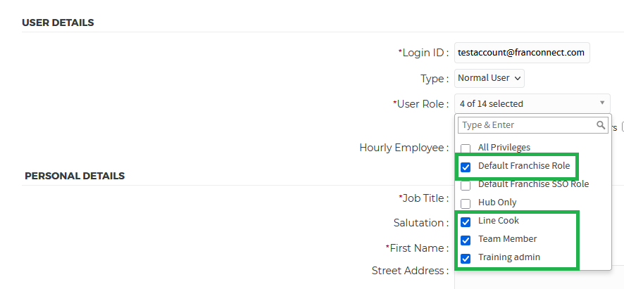The width and height of the screenshot is (624, 289).
Task: Deselect the Team Member role checkbox
Action: coord(466,240)
